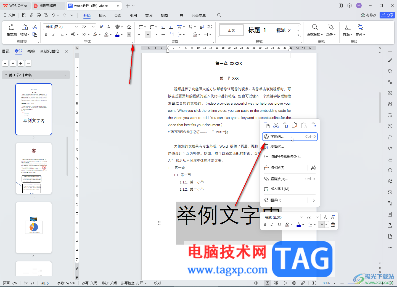Click the Cut scissors icon in ribbon
Screen dimensions: 397x287
point(35,27)
